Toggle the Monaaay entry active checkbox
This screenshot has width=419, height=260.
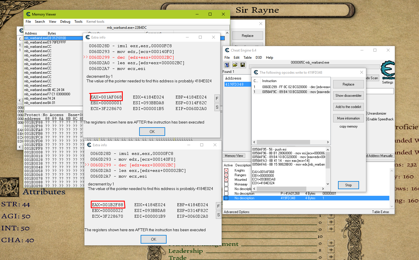click(x=226, y=184)
